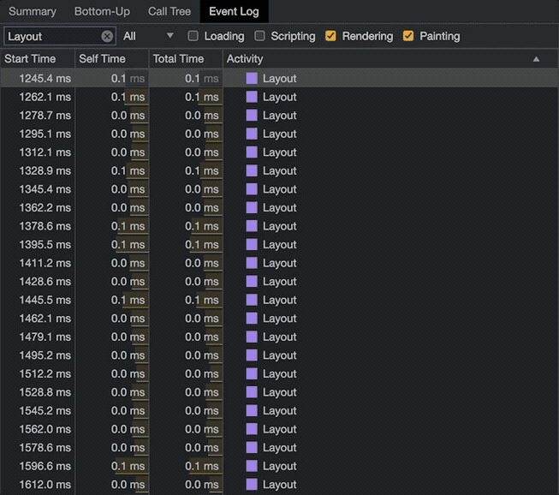Click purple Layout icon in 1562.0 ms row

coord(252,429)
